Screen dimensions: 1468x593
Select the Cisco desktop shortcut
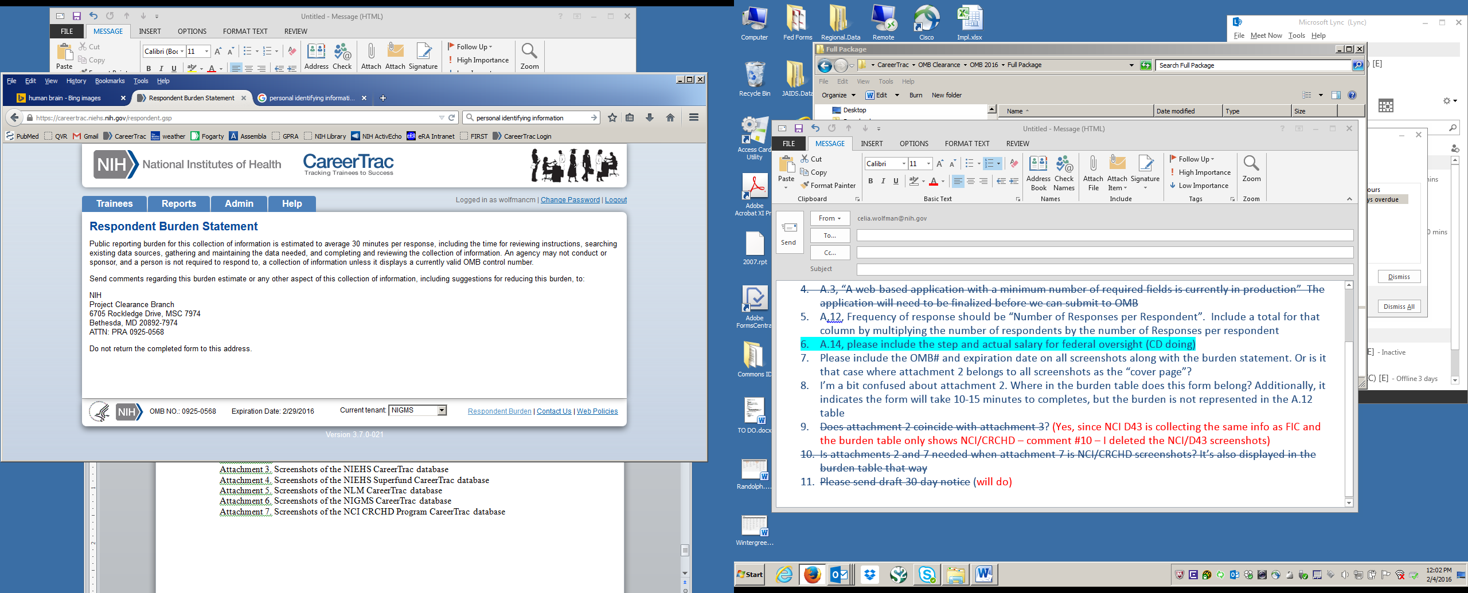[x=927, y=22]
